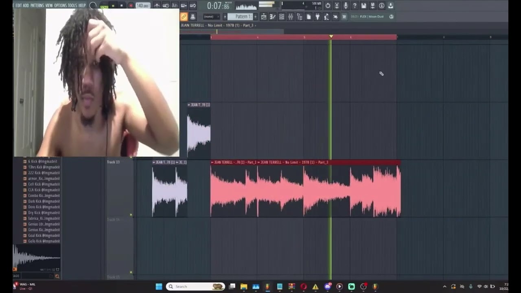Click the main volume knob
Viewport: 521px width, 293px height.
coord(93,6)
